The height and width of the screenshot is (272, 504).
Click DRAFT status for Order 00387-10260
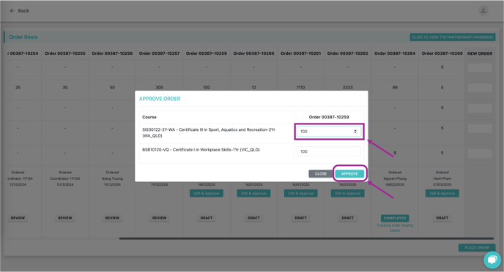(x=253, y=218)
